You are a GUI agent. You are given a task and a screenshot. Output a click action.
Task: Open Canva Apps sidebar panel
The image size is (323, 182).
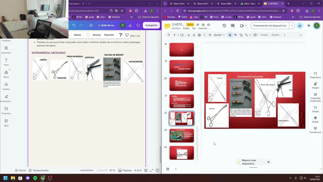click(x=6, y=123)
